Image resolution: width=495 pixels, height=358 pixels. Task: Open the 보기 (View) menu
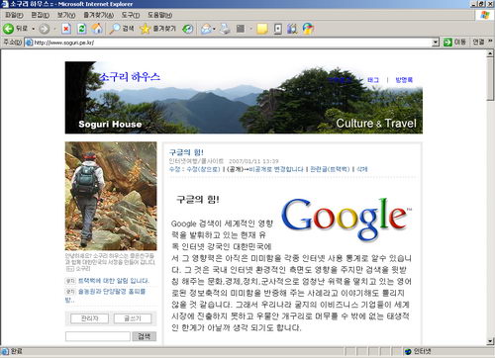tap(66, 15)
